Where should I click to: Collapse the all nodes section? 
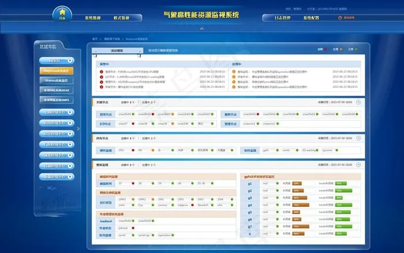tap(358, 139)
